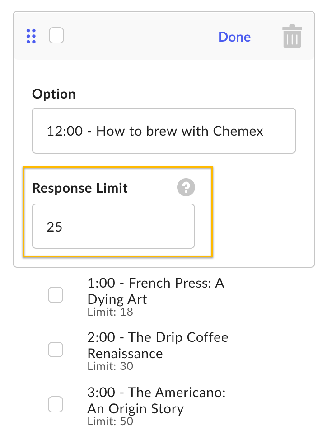Viewport: 327px width, 445px height.
Task: Click the drag handle with six dots
Action: click(x=31, y=37)
